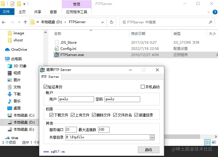The image size is (218, 157).
Task: Open the 下载 folder
Action: point(14,94)
